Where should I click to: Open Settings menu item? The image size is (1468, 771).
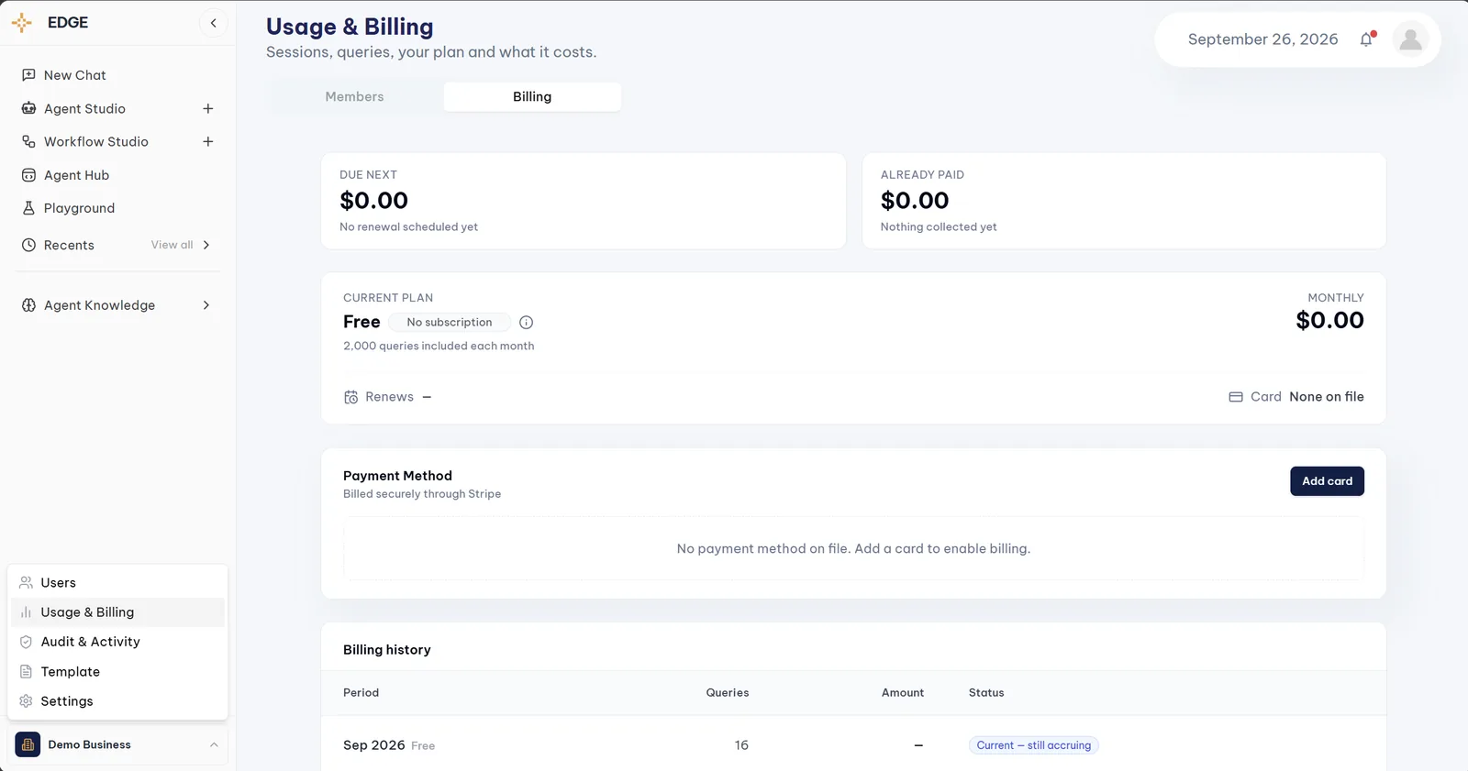tap(118, 701)
